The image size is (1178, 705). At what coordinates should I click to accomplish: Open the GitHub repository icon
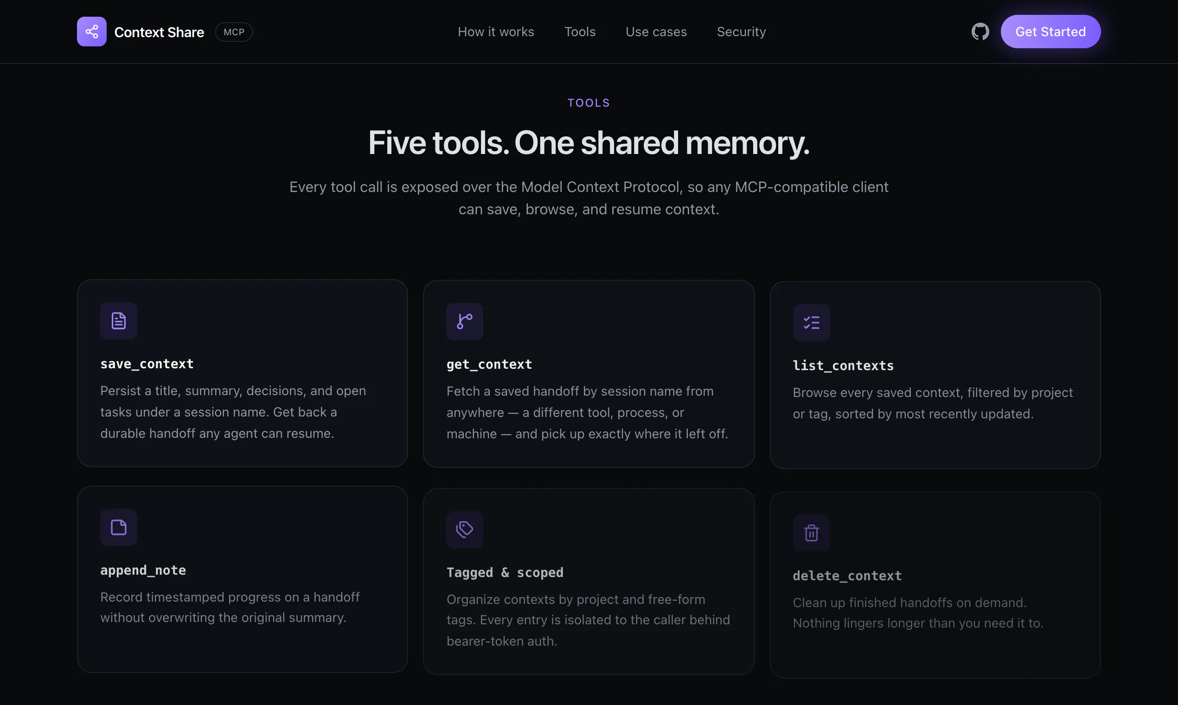tap(980, 32)
